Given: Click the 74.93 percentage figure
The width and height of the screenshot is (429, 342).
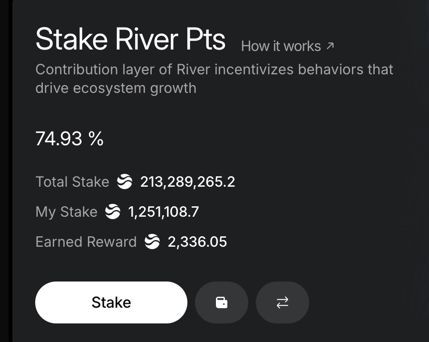Looking at the screenshot, I should click(59, 139).
